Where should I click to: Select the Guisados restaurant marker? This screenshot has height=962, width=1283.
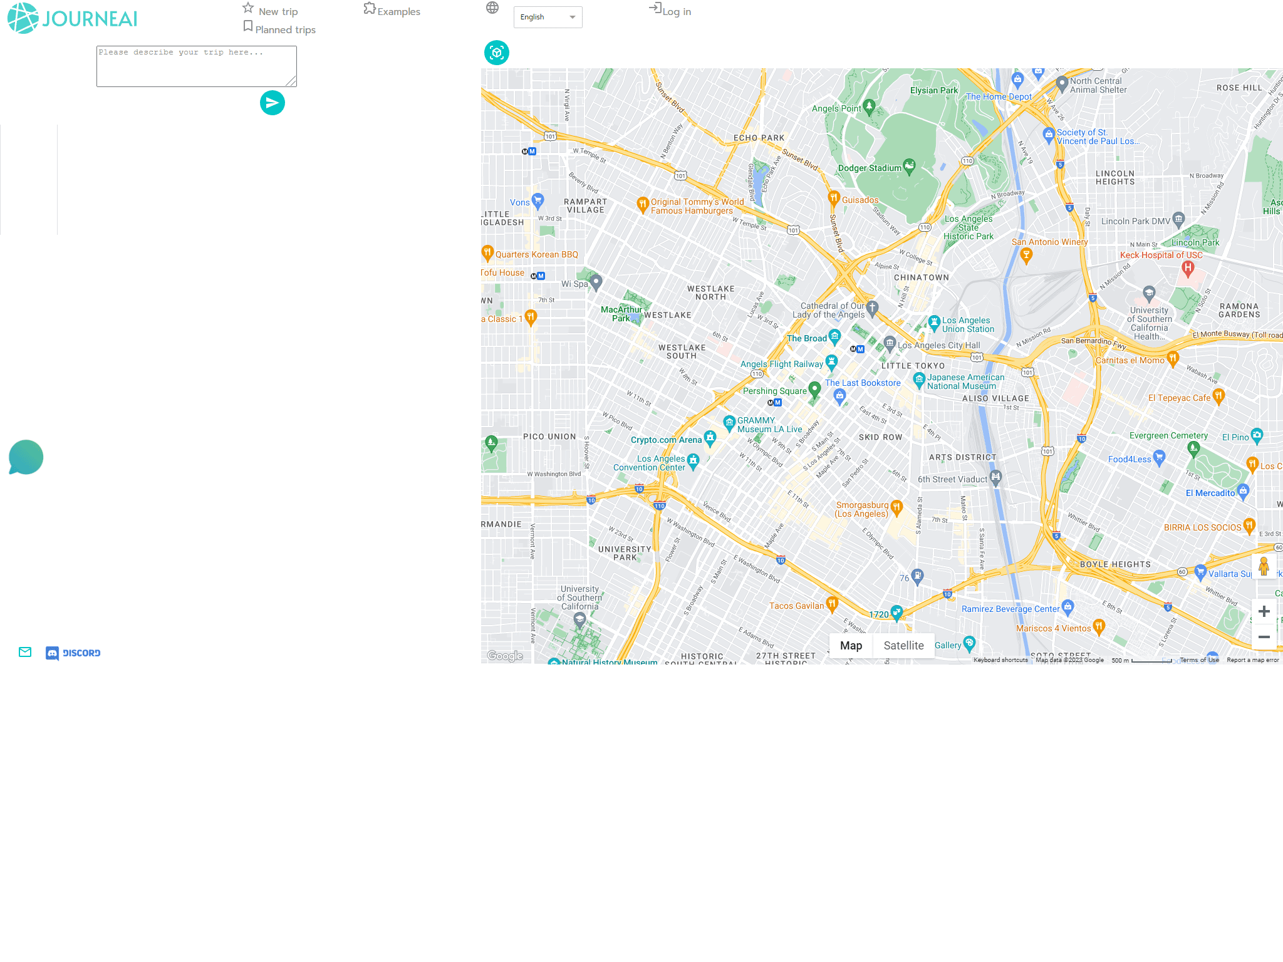tap(833, 199)
